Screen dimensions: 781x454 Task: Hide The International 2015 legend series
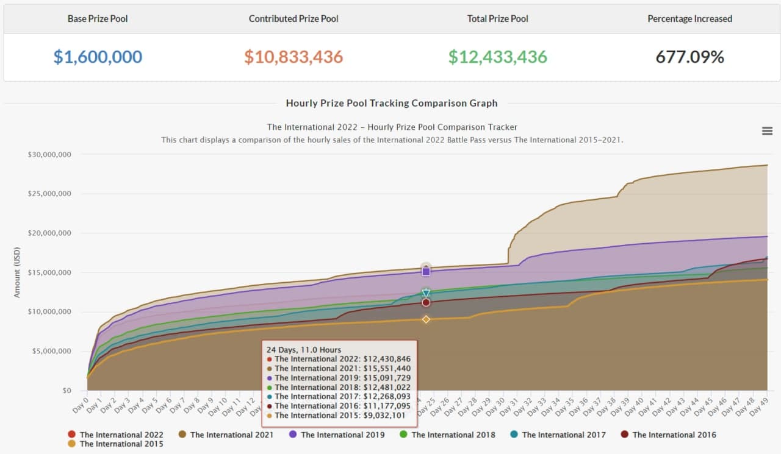tap(121, 444)
